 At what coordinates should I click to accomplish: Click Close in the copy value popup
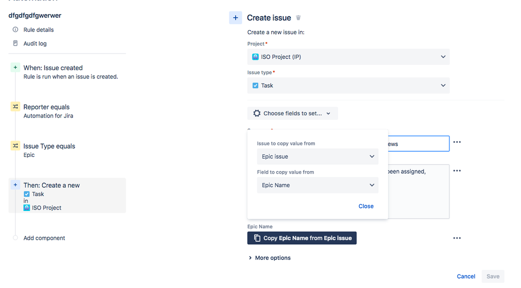coord(366,206)
